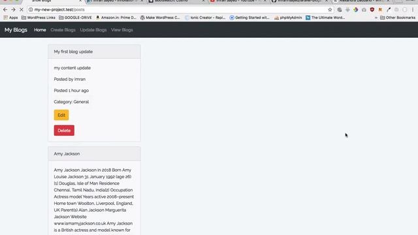The height and width of the screenshot is (235, 418).
Task: Select Update Blogs in navbar
Action: 93,30
